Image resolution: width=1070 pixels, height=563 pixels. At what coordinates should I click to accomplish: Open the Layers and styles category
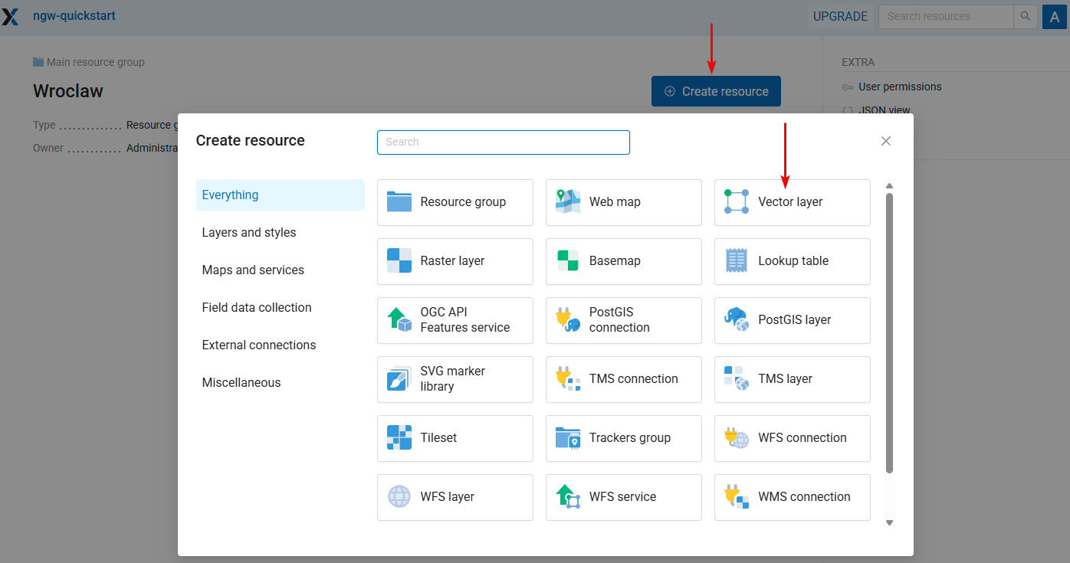click(x=249, y=233)
